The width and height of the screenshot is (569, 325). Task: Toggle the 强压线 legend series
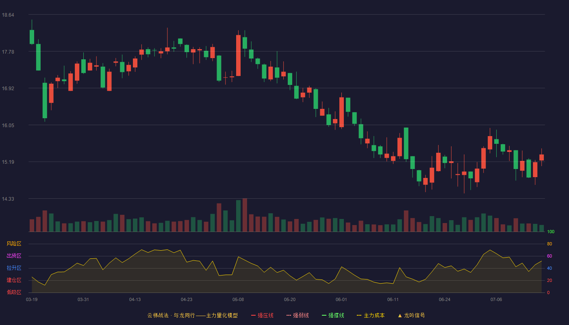(262, 315)
